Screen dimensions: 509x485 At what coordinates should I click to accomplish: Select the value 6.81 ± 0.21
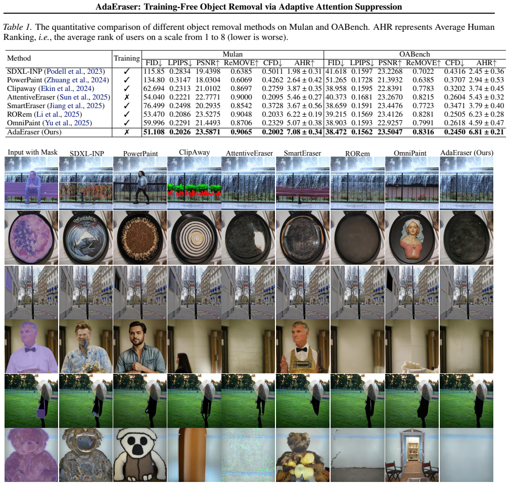tap(486, 132)
